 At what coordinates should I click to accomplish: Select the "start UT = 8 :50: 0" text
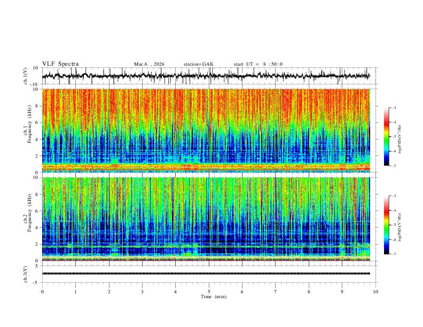point(258,64)
